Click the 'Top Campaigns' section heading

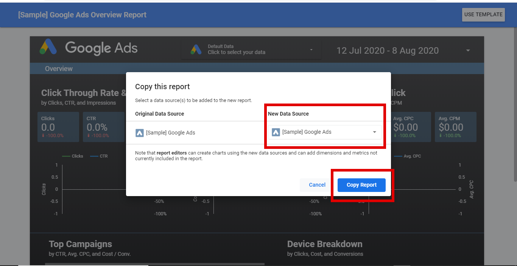click(80, 244)
